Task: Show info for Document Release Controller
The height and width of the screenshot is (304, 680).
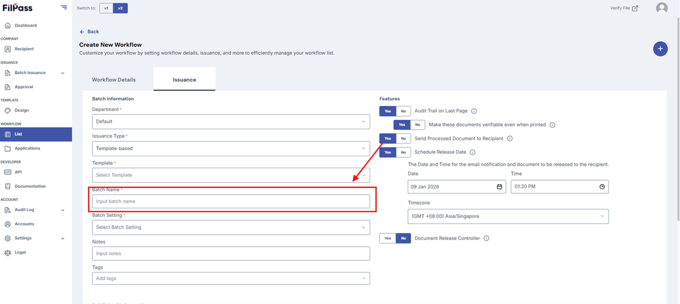Action: 486,238
